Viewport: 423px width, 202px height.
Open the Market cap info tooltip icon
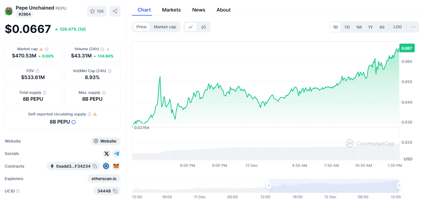[x=47, y=49]
